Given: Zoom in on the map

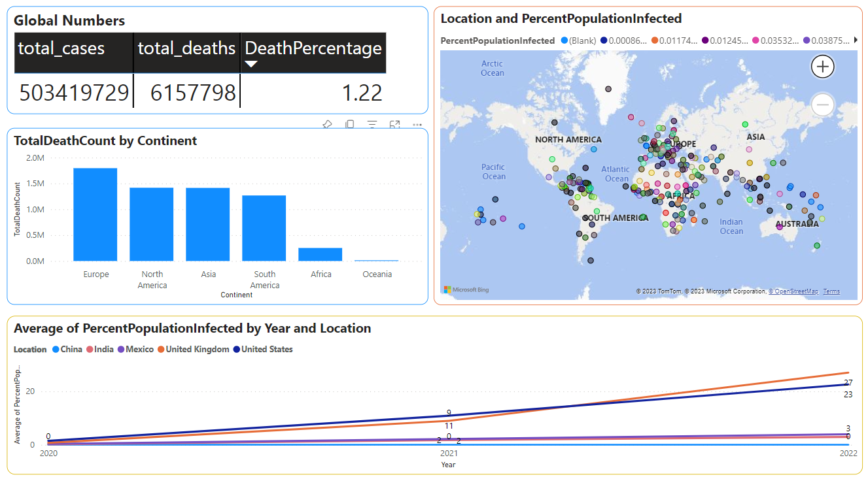Looking at the screenshot, I should pyautogui.click(x=823, y=66).
